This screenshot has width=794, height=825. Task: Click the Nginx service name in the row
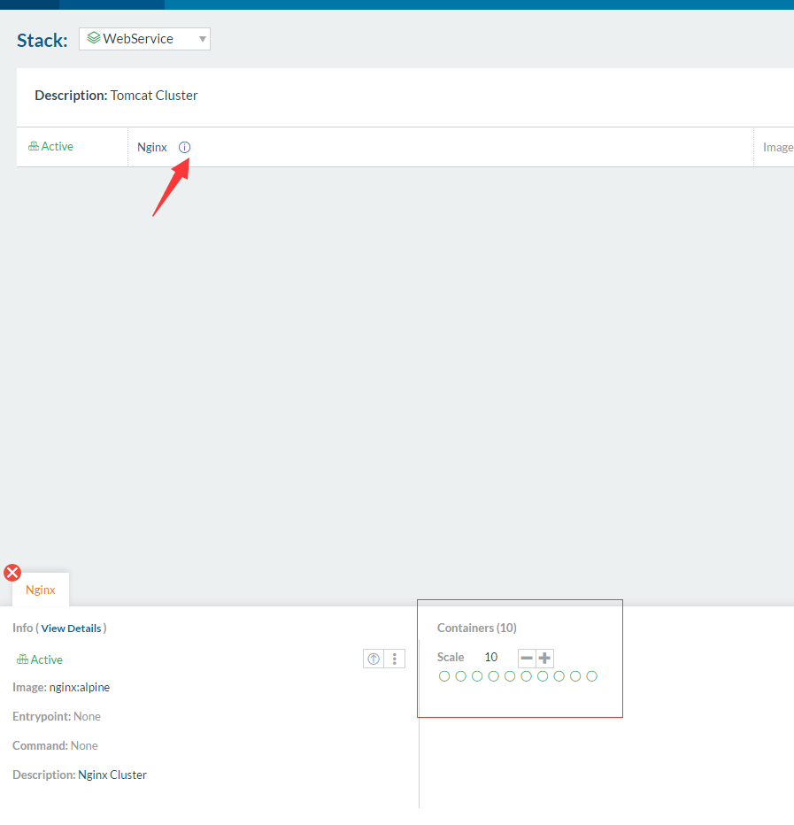coord(152,147)
